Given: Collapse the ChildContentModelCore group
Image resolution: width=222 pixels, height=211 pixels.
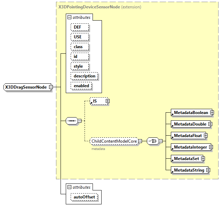Looking at the screenshot, I should coord(140,141).
